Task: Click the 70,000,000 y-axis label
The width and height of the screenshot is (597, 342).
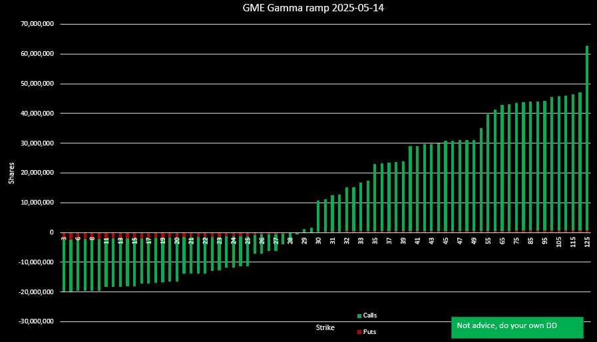Action: (37, 24)
